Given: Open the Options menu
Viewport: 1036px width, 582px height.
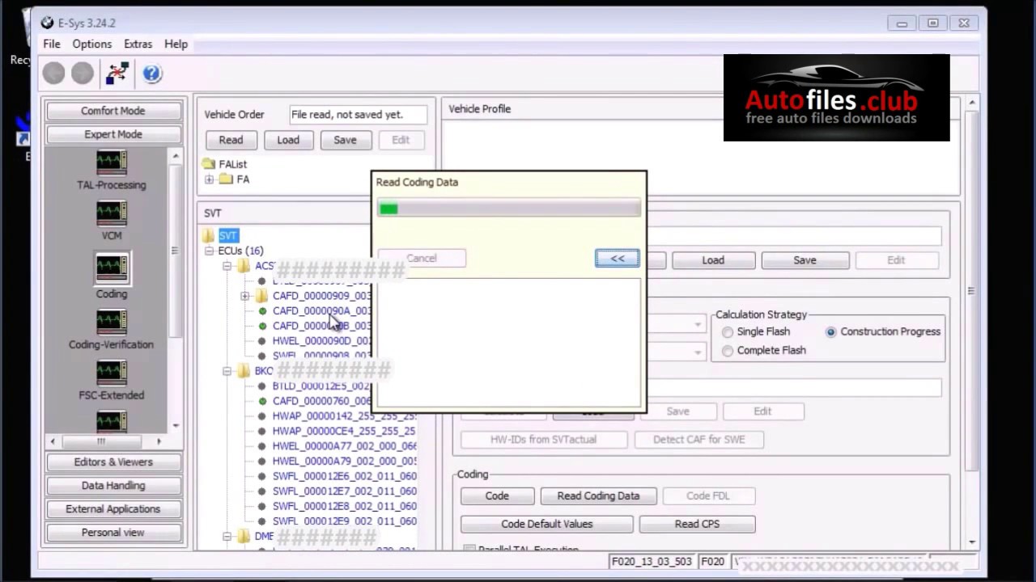Looking at the screenshot, I should [x=92, y=44].
